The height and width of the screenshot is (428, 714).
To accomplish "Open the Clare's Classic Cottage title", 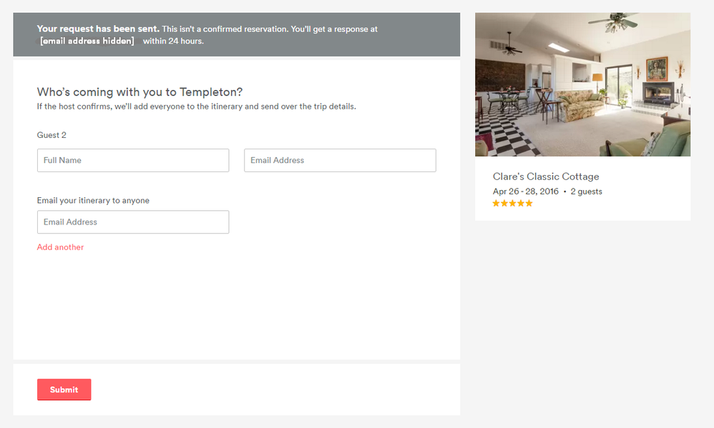I will tap(546, 176).
